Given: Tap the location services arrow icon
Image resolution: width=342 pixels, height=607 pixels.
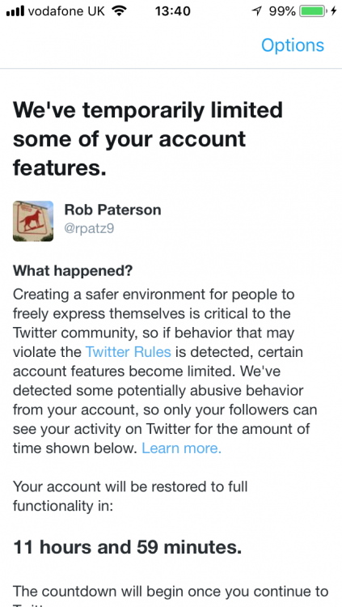Looking at the screenshot, I should click(257, 11).
